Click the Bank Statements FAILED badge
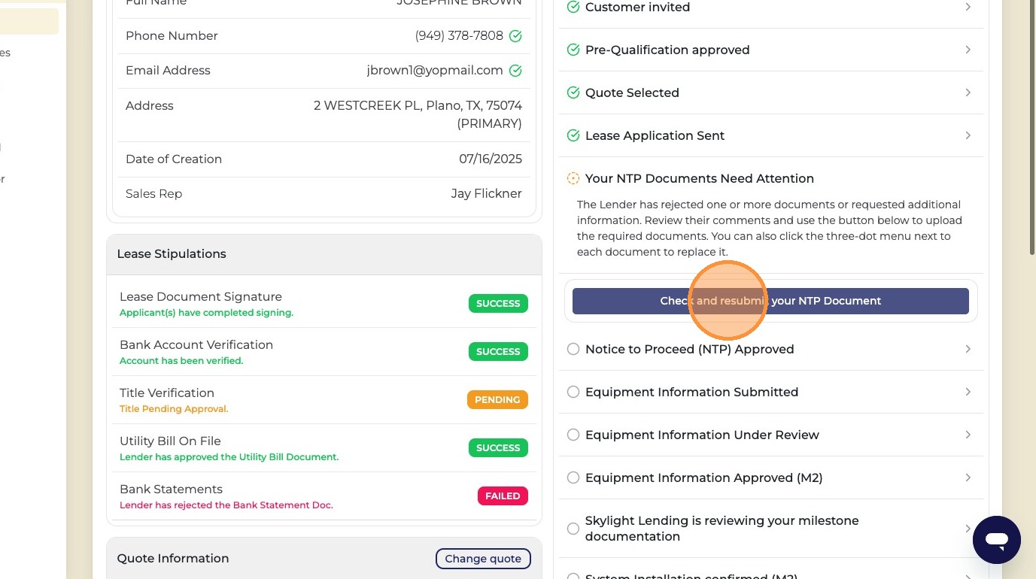 tap(503, 496)
